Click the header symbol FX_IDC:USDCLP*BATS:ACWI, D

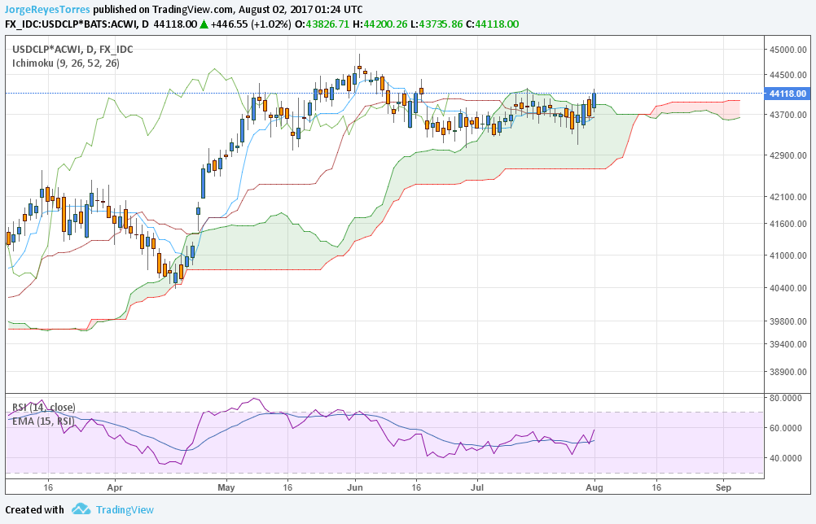77,24
